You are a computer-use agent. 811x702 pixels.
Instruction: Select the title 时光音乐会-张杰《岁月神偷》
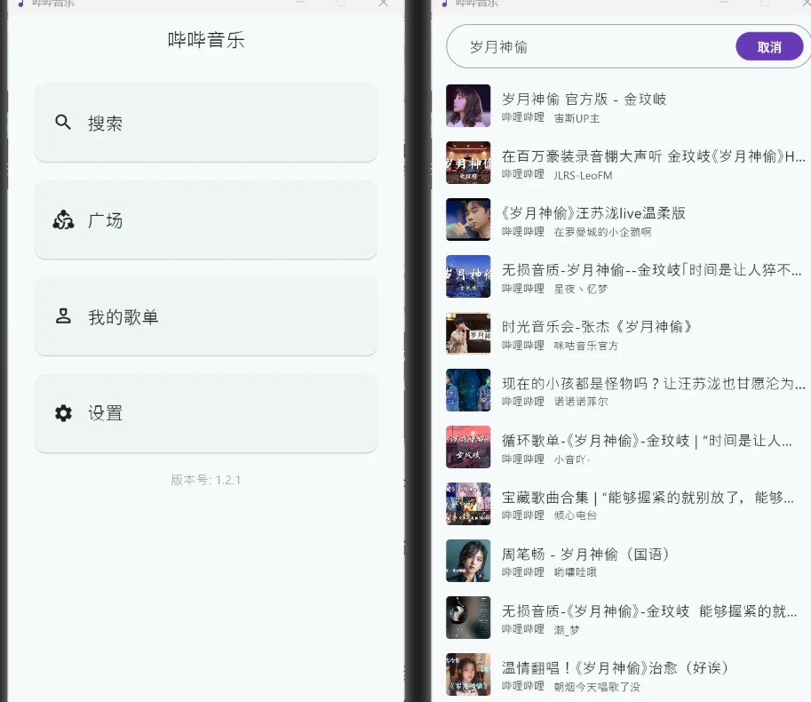pos(597,326)
